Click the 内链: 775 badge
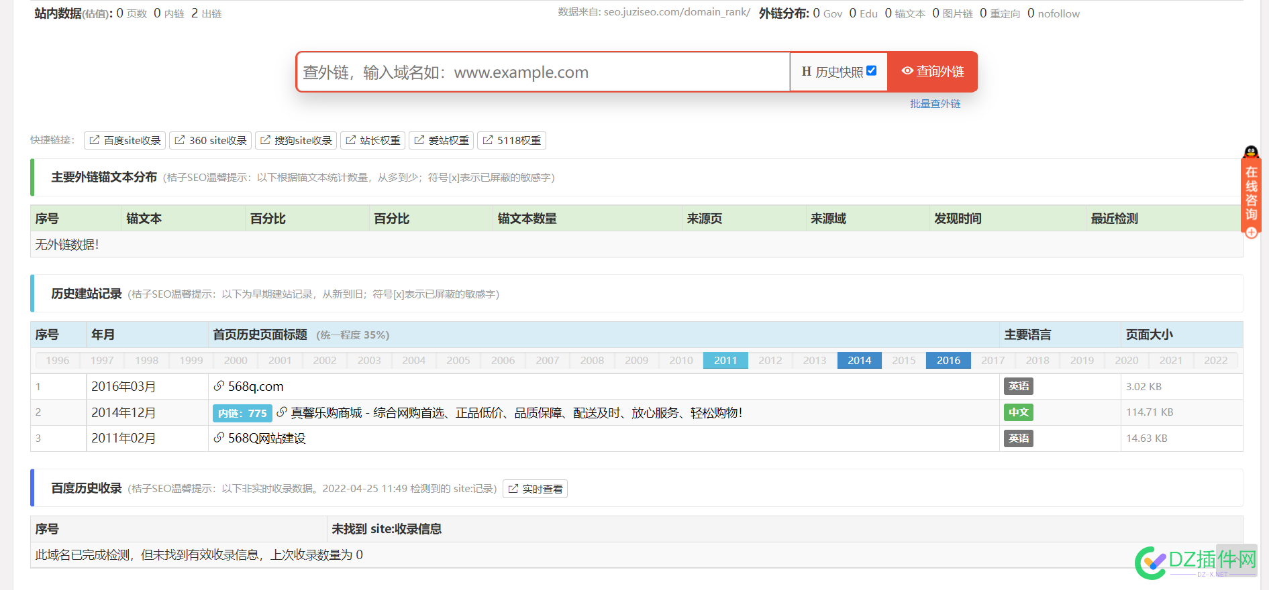This screenshot has width=1269, height=590. tap(242, 413)
